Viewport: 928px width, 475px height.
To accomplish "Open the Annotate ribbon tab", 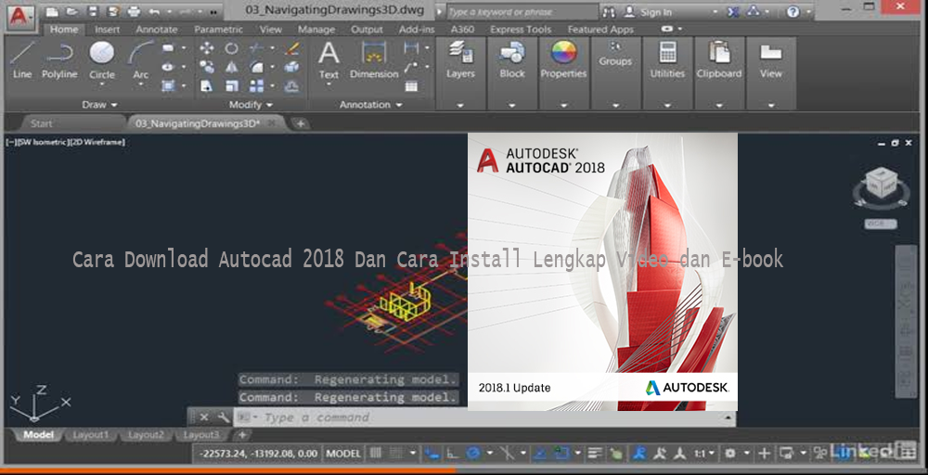I will pos(157,29).
